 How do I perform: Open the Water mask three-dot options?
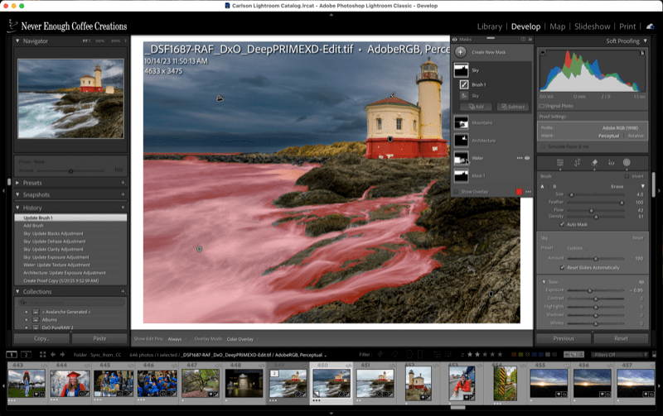520,157
